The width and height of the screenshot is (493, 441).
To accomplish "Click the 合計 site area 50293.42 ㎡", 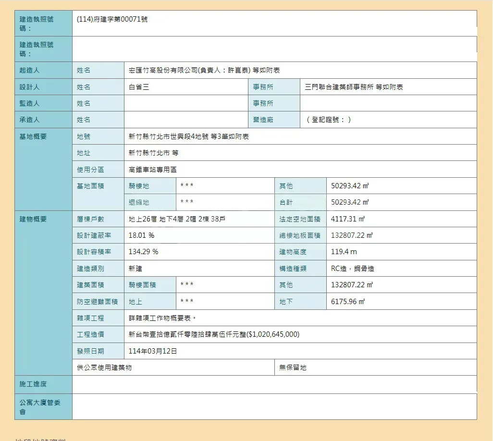I will tap(350, 203).
